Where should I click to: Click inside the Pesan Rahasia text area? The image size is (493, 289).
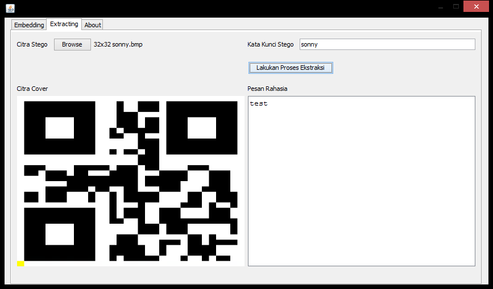coord(361,182)
